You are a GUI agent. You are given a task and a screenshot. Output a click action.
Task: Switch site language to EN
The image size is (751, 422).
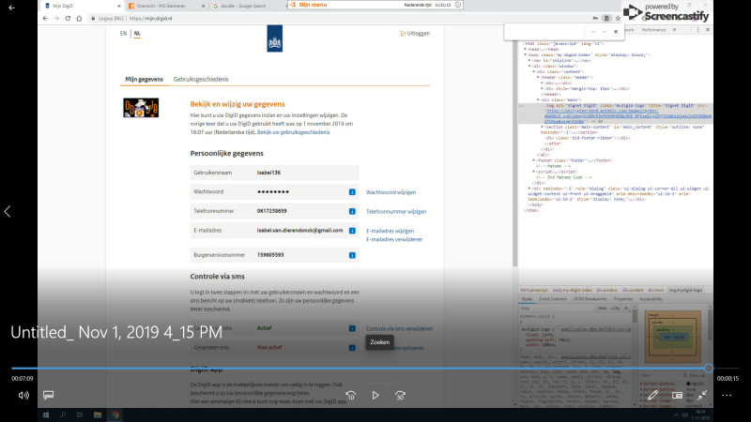pos(122,33)
